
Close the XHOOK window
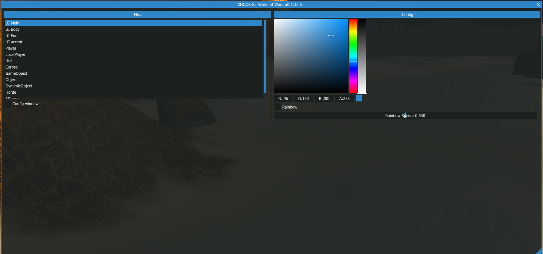click(x=538, y=4)
